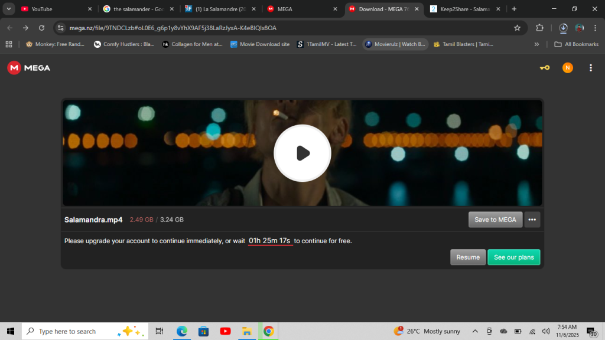
Task: Resume the paused download
Action: [468, 257]
